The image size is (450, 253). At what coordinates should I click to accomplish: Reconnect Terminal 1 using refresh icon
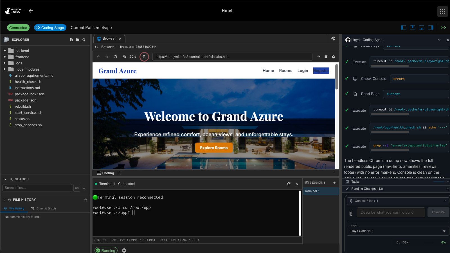coord(289,184)
